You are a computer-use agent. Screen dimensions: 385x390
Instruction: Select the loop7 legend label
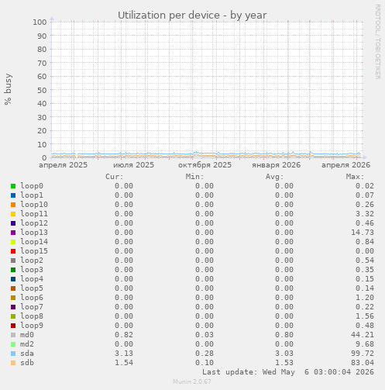32,307
